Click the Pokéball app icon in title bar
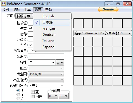Viewport: 133px width, 103px height. [4, 4]
